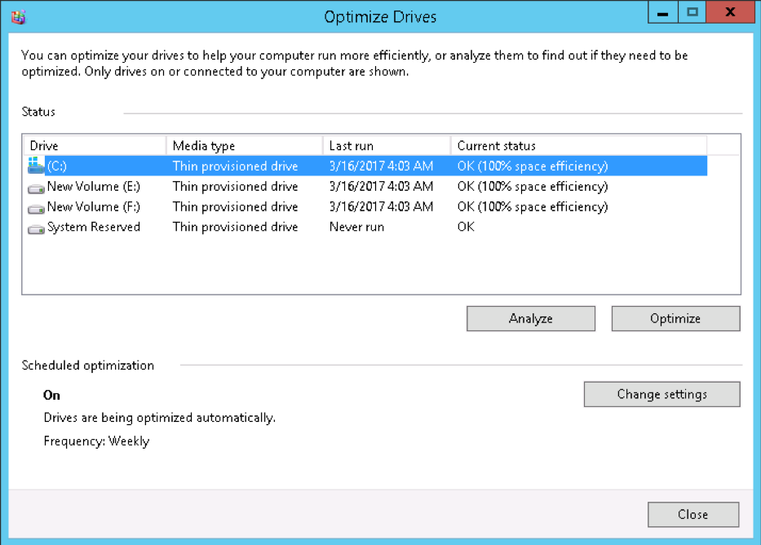Click the C: drive Windows icon
Image resolution: width=761 pixels, height=545 pixels.
[x=35, y=166]
